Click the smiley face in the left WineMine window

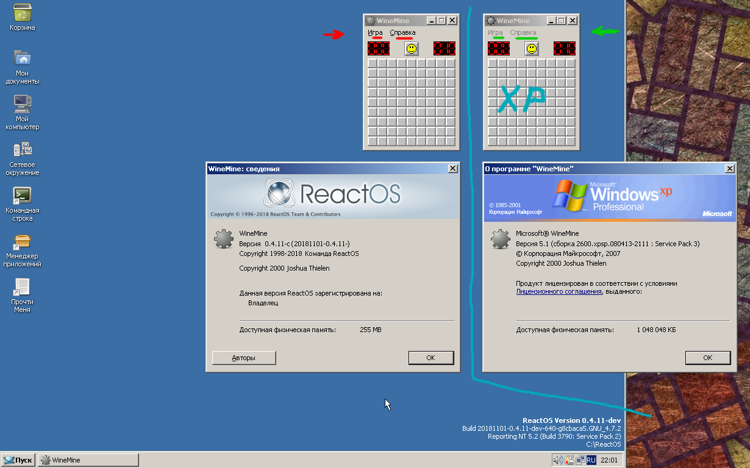412,48
